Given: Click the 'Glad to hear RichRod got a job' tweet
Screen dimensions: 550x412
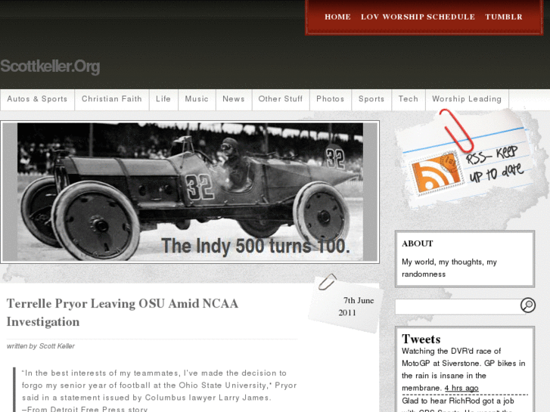Looking at the screenshot, I should pos(458,404).
